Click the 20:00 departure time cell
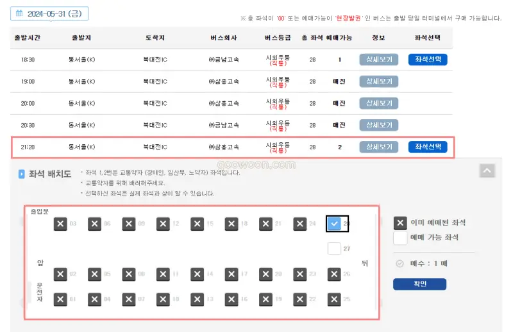513x332 pixels. (x=28, y=104)
